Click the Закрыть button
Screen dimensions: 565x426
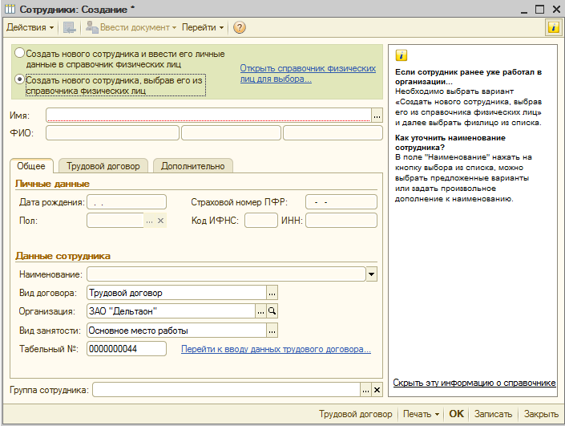click(541, 414)
